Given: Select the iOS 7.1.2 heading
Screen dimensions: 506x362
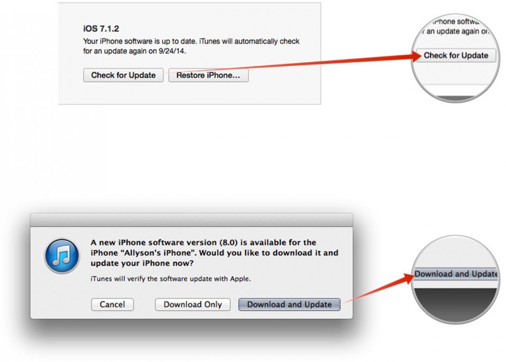Looking at the screenshot, I should (x=101, y=29).
